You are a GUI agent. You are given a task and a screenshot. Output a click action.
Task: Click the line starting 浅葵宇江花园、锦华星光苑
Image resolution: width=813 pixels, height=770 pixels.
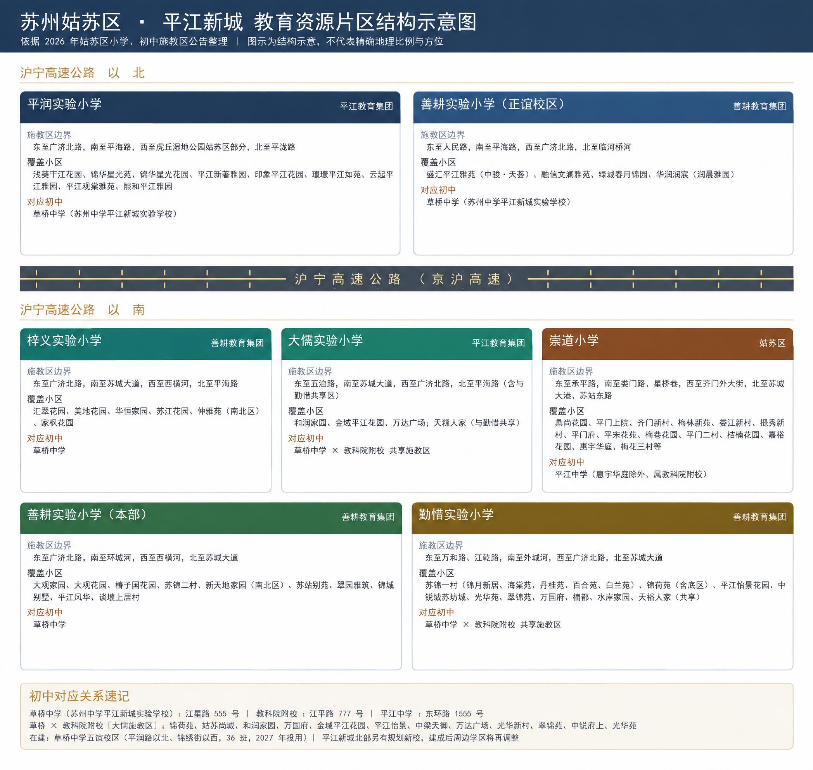(x=213, y=174)
